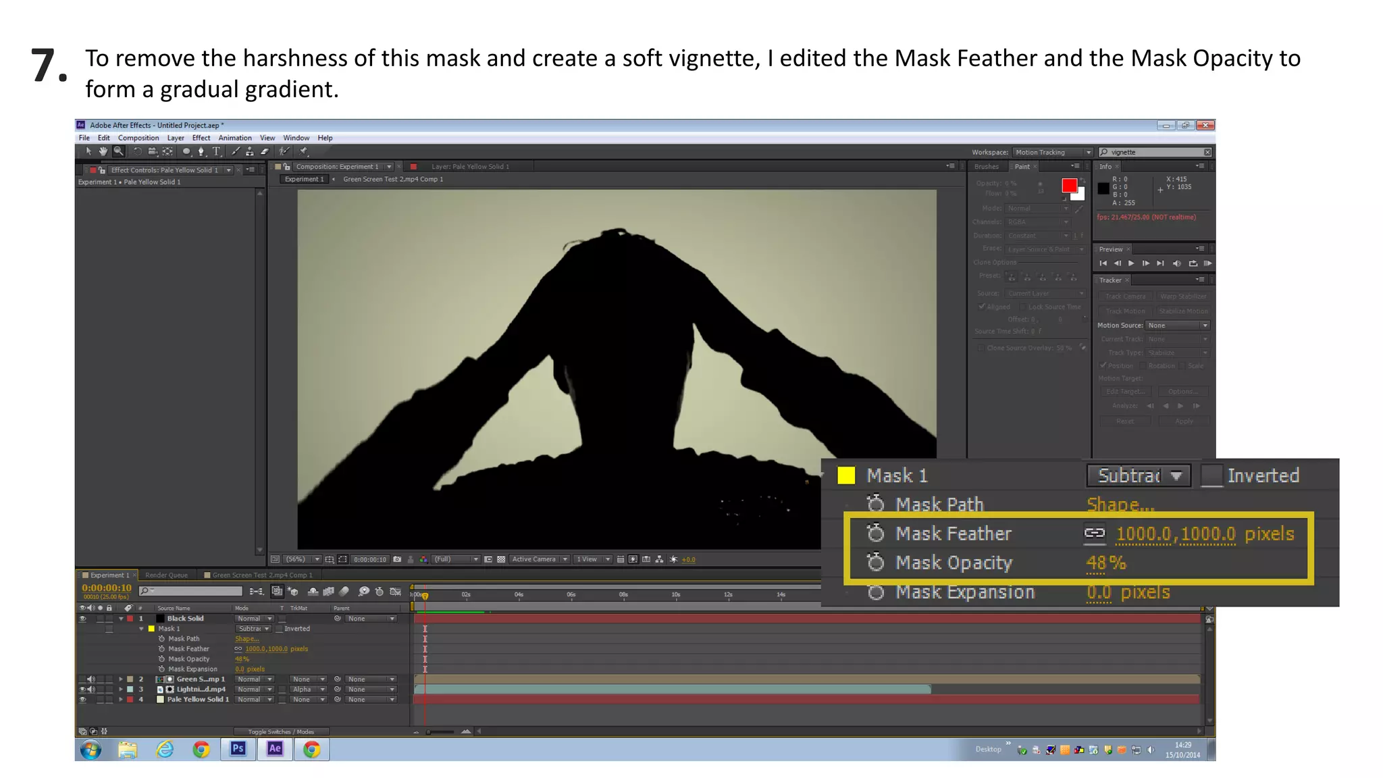Hide the Black Solid layer
The height and width of the screenshot is (778, 1383).
[x=82, y=619]
